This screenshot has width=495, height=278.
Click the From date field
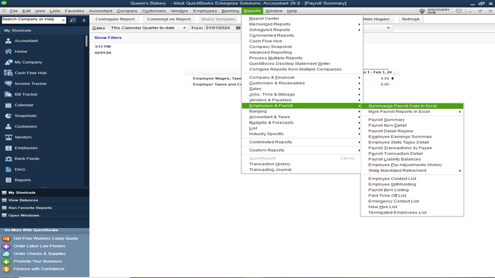[220, 28]
